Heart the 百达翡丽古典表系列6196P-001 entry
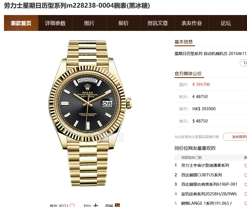 (246, 185)
